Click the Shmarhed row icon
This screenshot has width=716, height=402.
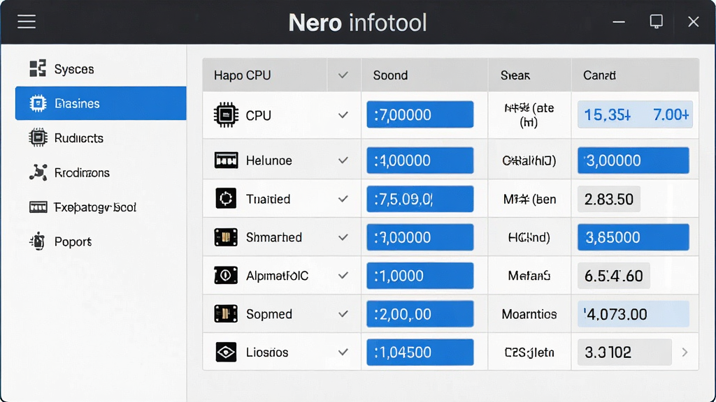point(226,237)
